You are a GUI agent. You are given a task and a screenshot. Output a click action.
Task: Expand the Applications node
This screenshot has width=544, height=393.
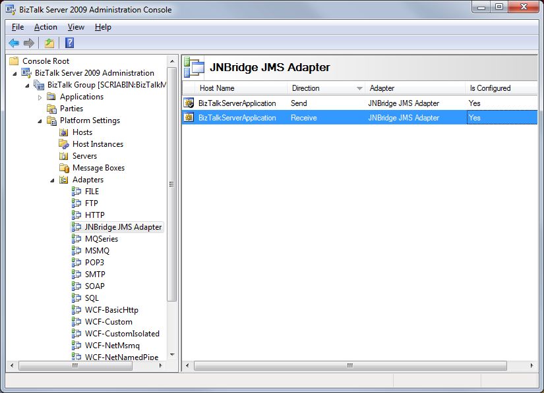click(40, 97)
